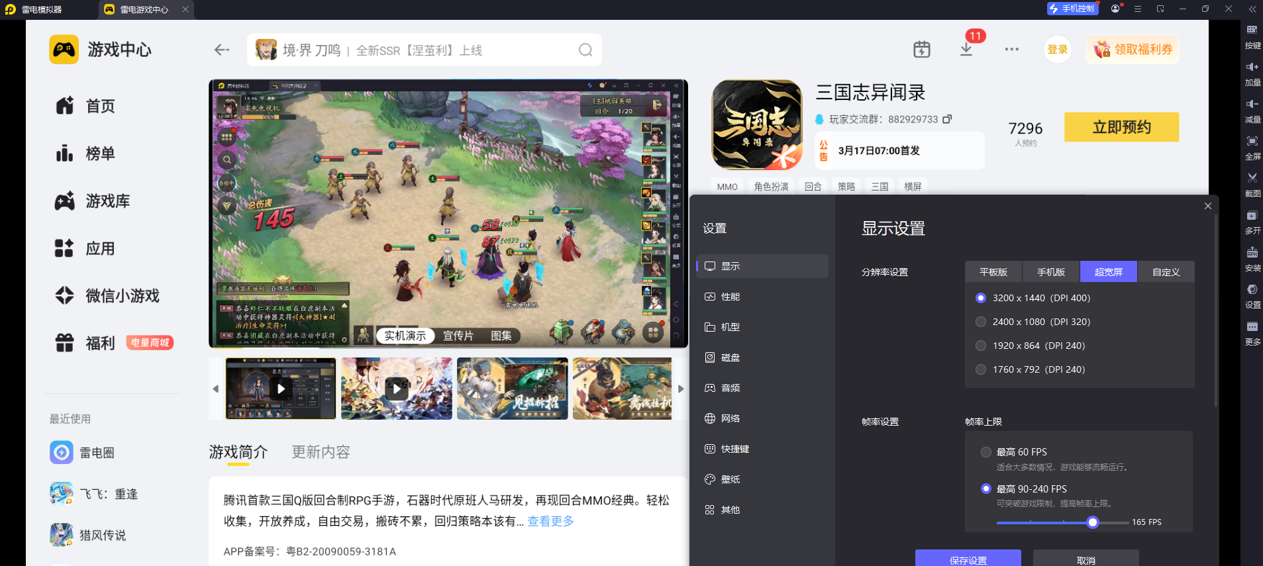Screen dimensions: 1263x566
Task: Launch 飞飞：重逢 from recently used
Action: [94, 494]
